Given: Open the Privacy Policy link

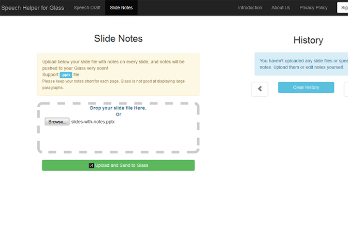Looking at the screenshot, I should (313, 8).
